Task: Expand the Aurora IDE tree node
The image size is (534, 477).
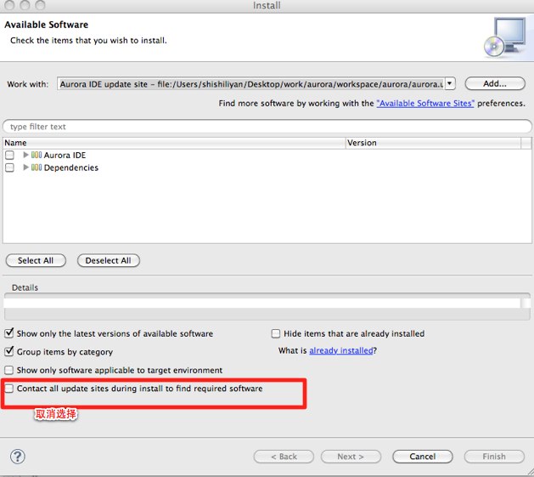Action: click(26, 156)
